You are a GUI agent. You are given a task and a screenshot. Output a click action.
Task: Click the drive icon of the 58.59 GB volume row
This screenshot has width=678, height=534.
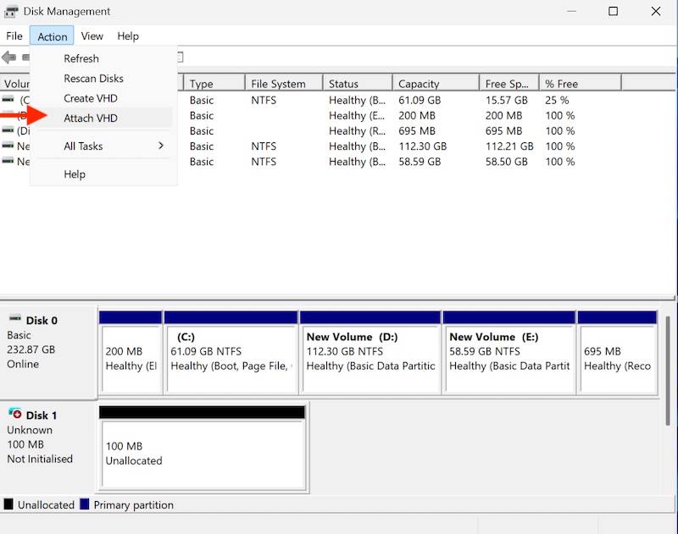[x=8, y=162]
